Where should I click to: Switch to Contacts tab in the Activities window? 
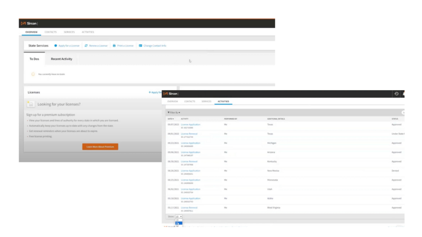(x=190, y=102)
